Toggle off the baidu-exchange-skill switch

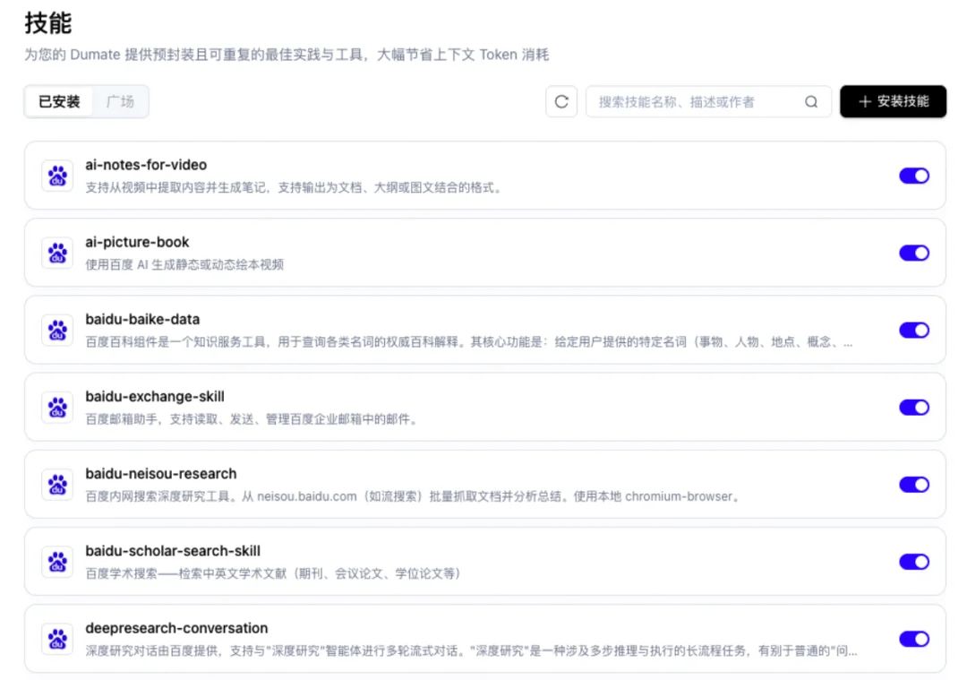pos(914,408)
